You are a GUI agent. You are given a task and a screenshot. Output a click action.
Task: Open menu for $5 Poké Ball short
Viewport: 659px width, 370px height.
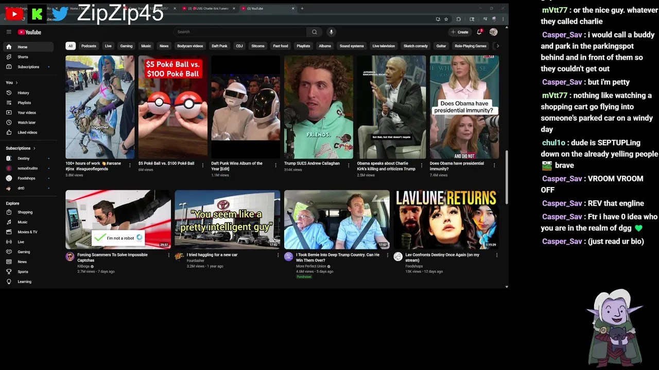[x=202, y=165]
